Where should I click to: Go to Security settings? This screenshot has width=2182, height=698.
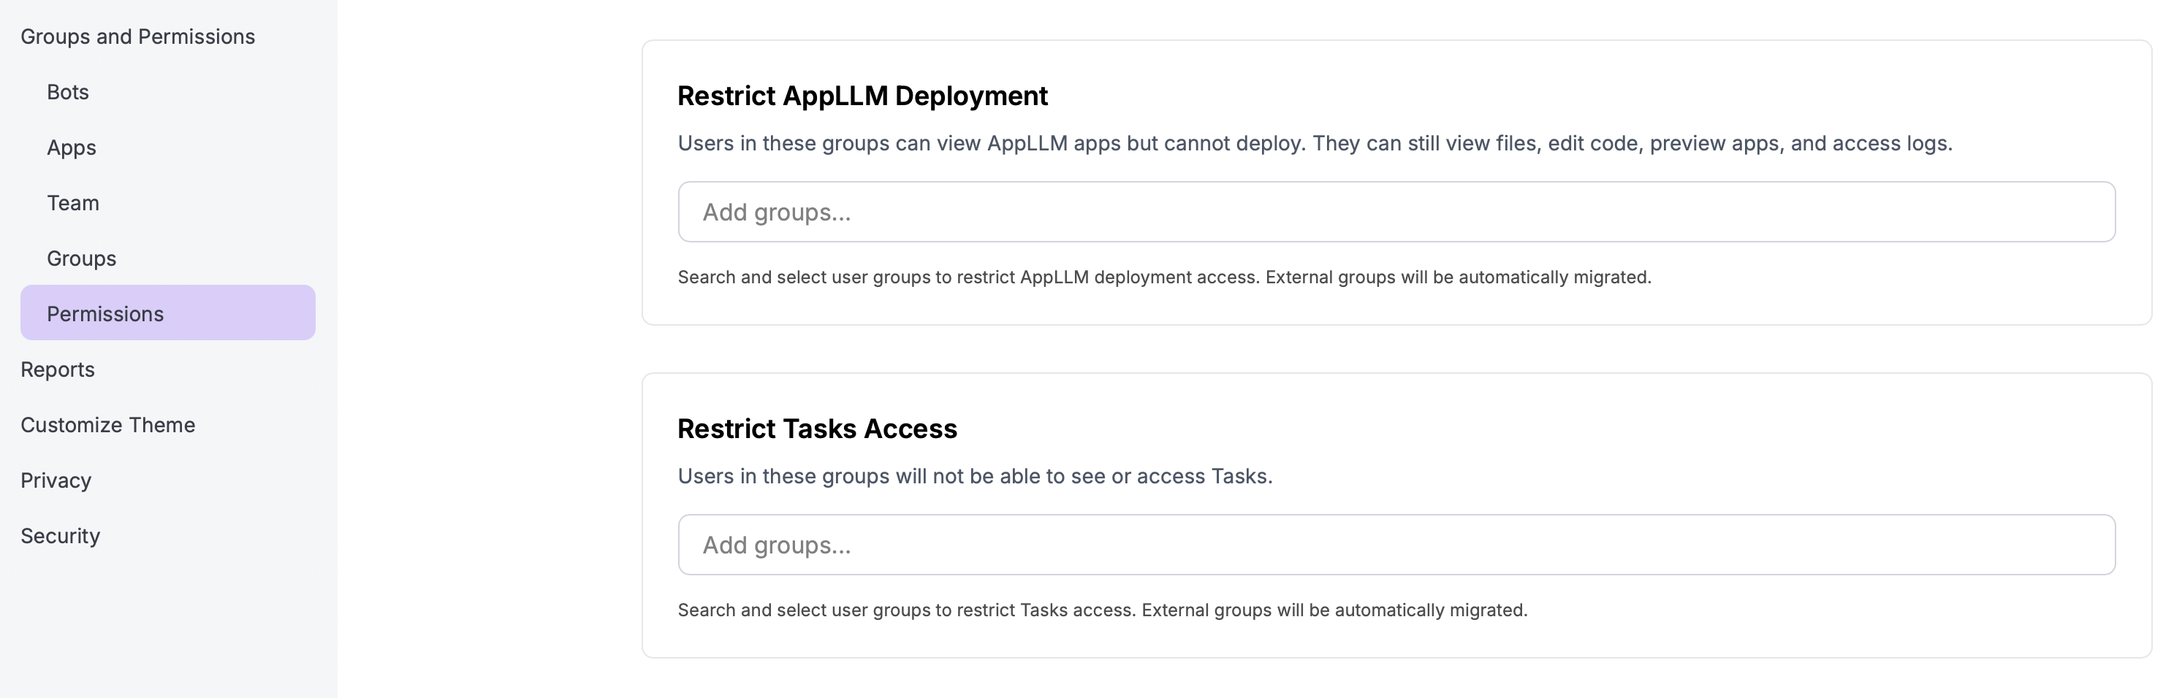point(60,536)
